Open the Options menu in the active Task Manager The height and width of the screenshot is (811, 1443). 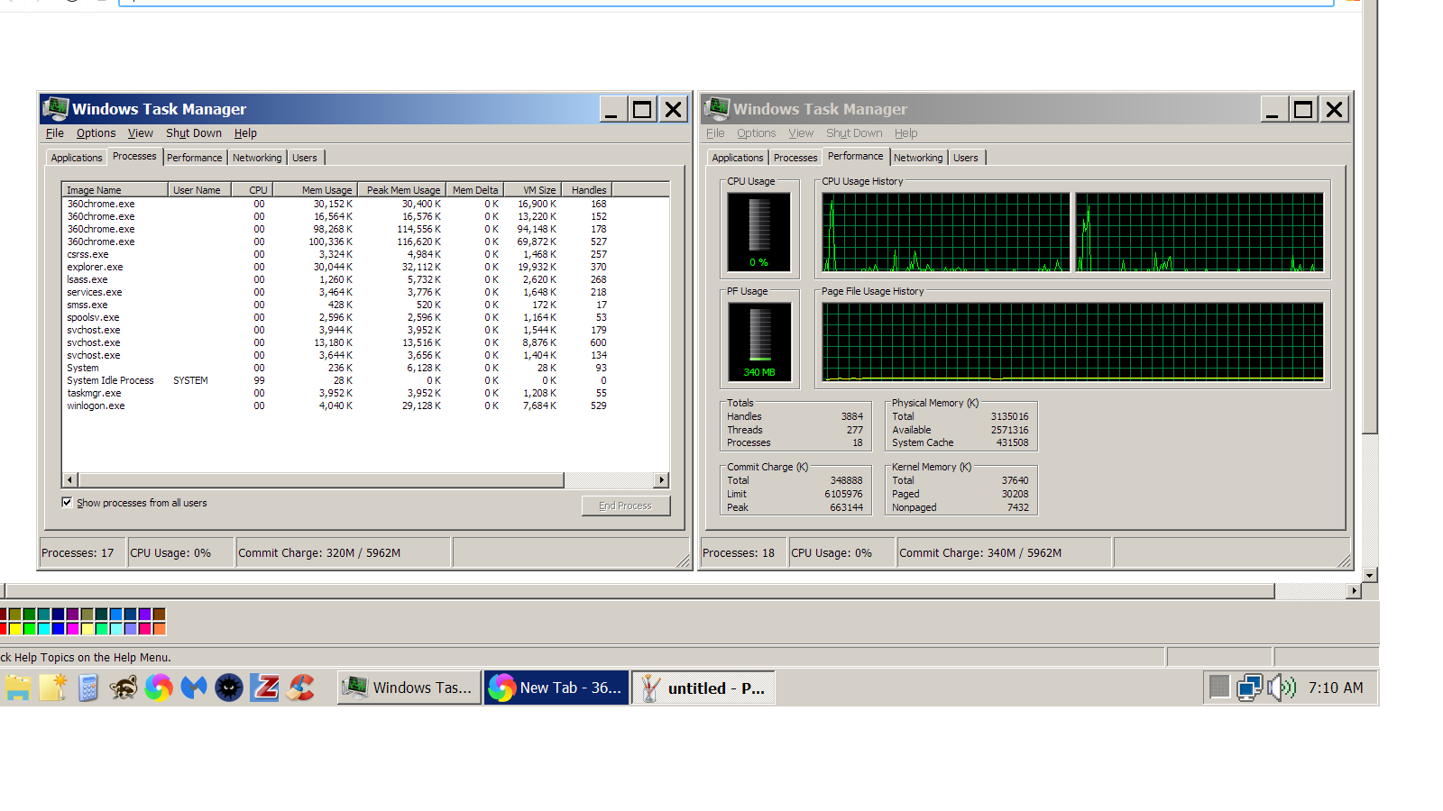pos(96,133)
